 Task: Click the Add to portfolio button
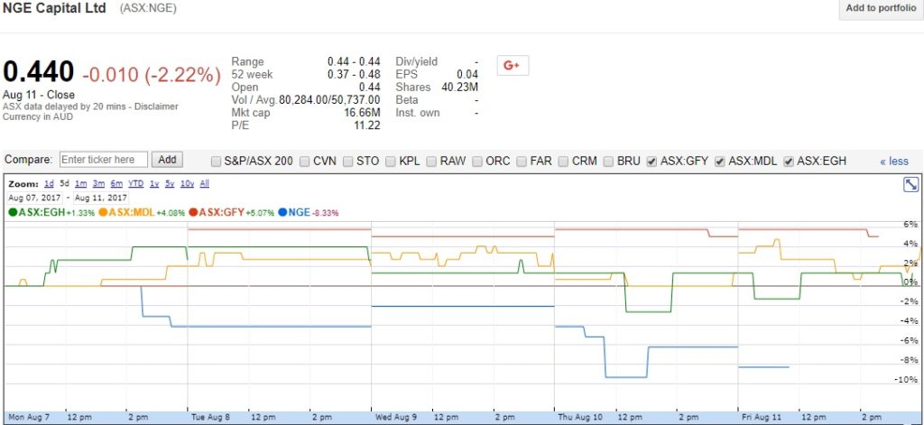pyautogui.click(x=881, y=8)
